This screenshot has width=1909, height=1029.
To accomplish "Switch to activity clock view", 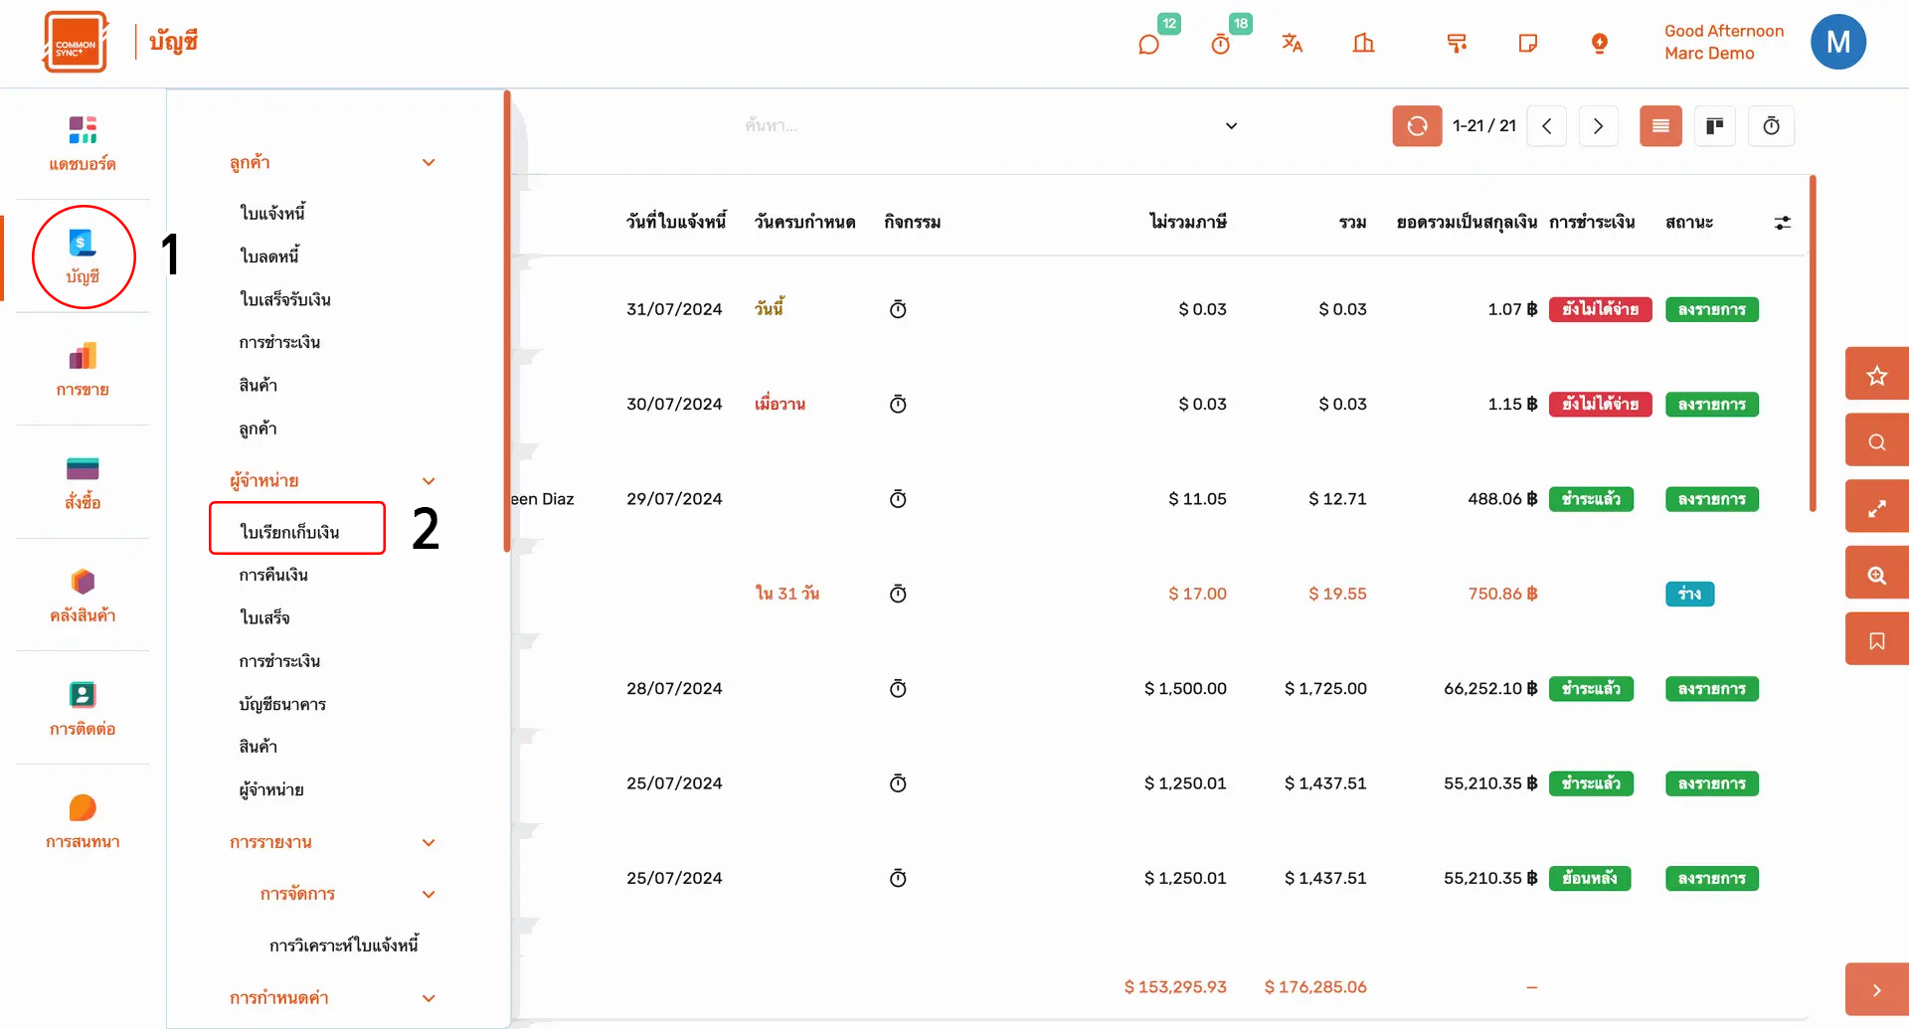I will 1771,126.
